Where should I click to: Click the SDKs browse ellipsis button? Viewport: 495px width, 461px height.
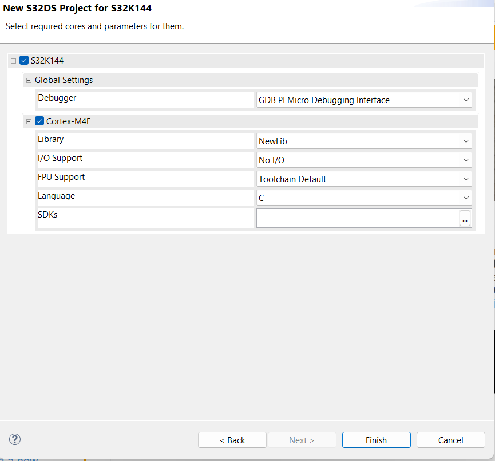pyautogui.click(x=465, y=218)
